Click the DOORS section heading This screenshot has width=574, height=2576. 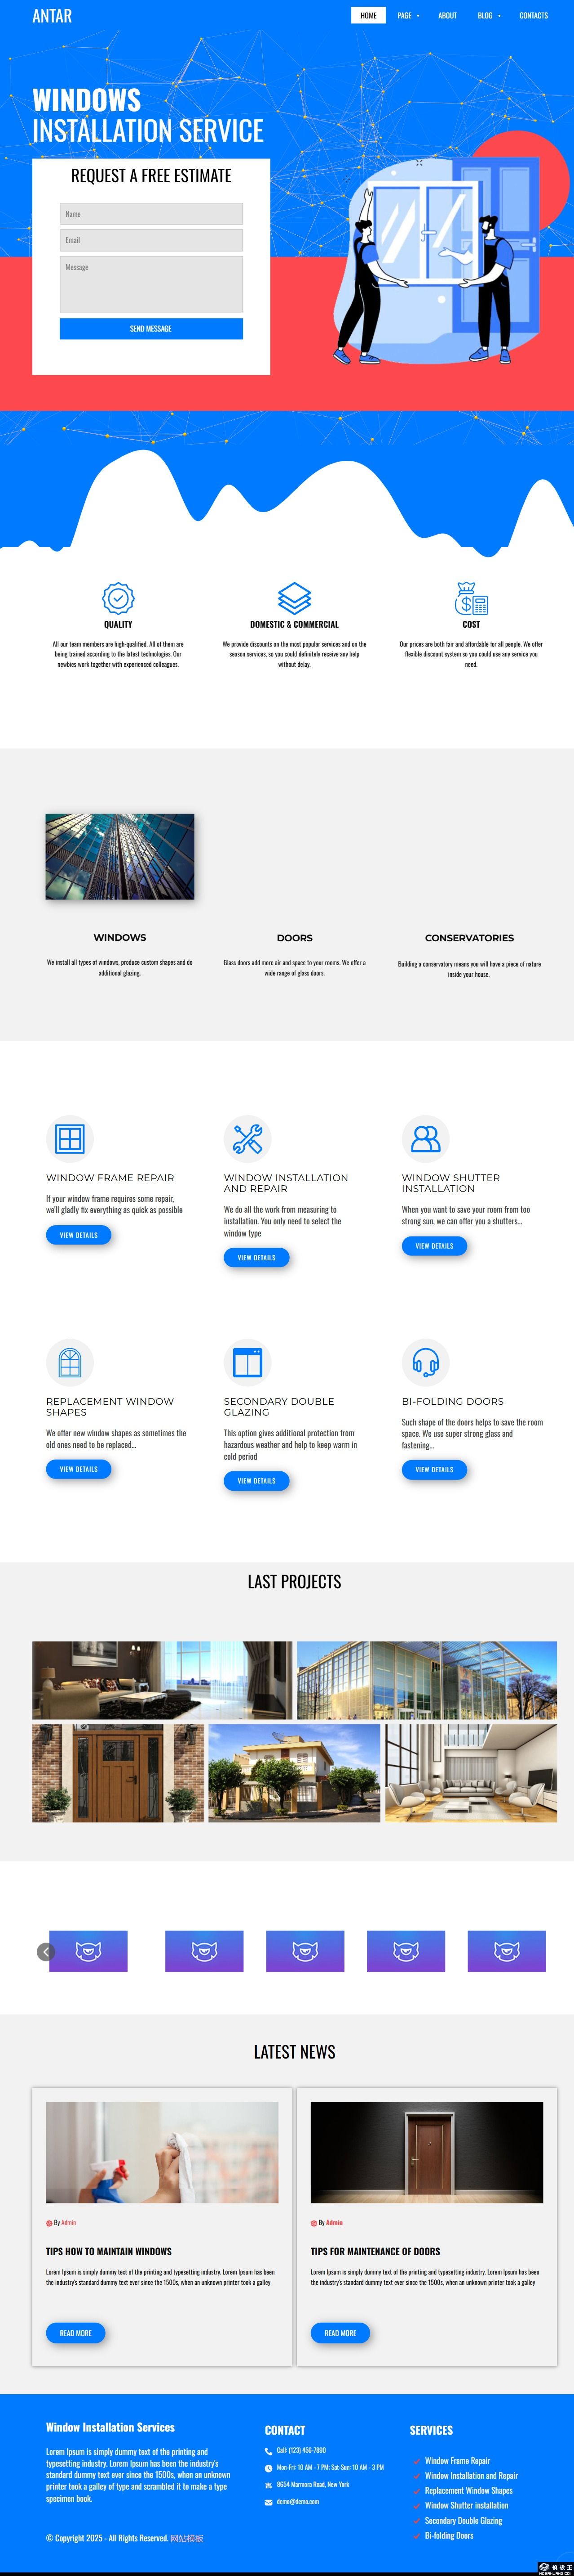click(x=295, y=938)
